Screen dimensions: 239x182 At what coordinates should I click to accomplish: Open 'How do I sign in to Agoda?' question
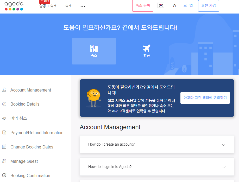[x=157, y=167]
